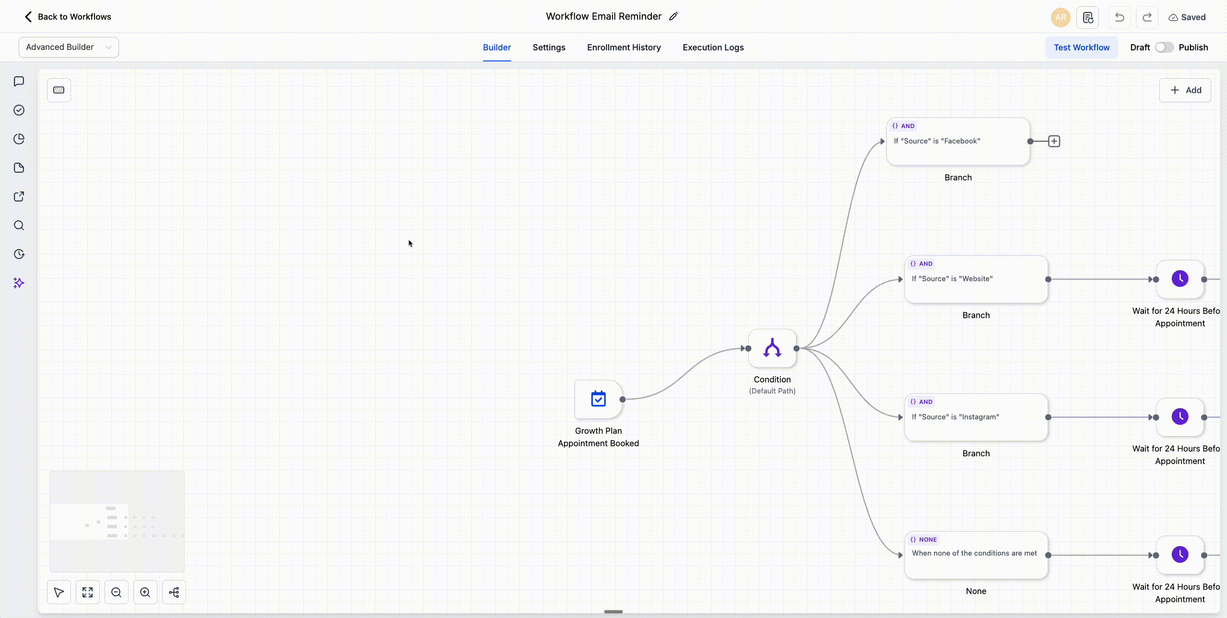
Task: Click the redo arrow icon
Action: 1147,17
